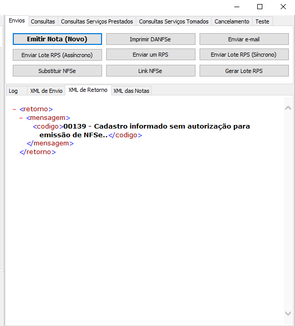The width and height of the screenshot is (295, 326).
Task: Click the scroll up arrow of XML viewer
Action: 288,108
